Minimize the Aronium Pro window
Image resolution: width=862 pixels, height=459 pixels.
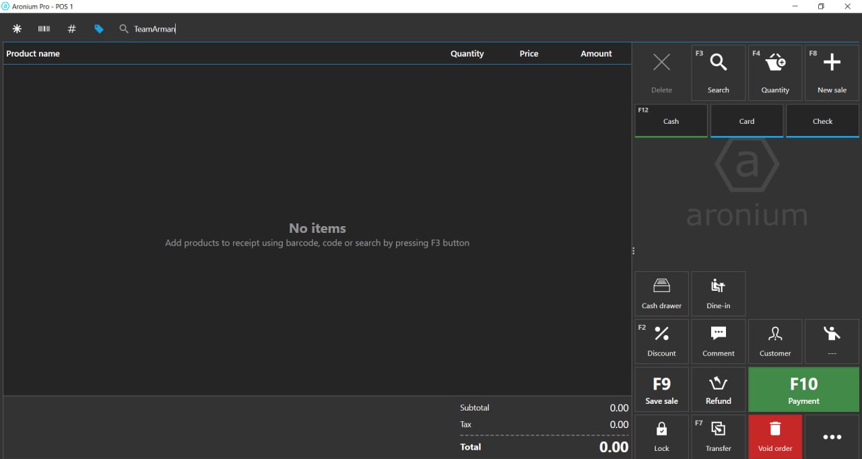(x=795, y=6)
